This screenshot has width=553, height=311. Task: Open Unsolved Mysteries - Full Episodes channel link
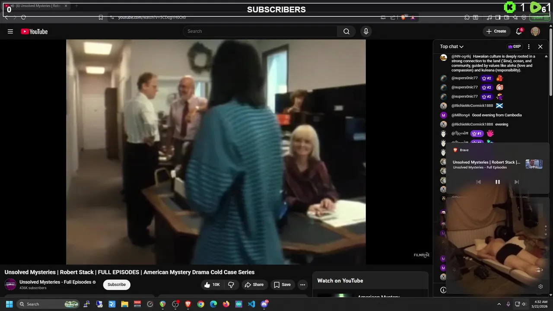click(x=55, y=282)
